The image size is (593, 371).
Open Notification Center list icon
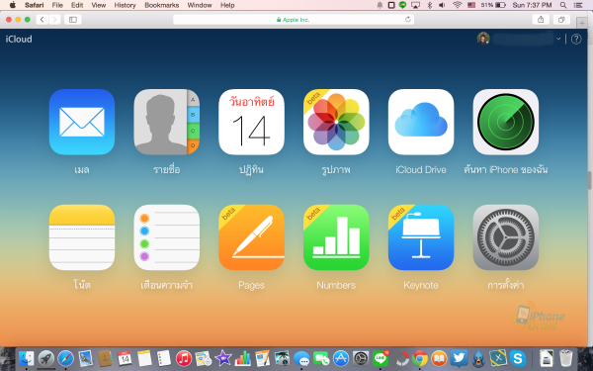tap(578, 5)
